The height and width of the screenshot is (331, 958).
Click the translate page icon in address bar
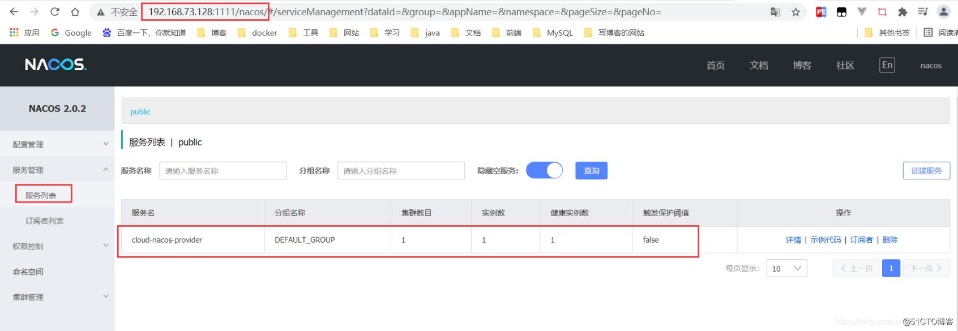pyautogui.click(x=775, y=12)
